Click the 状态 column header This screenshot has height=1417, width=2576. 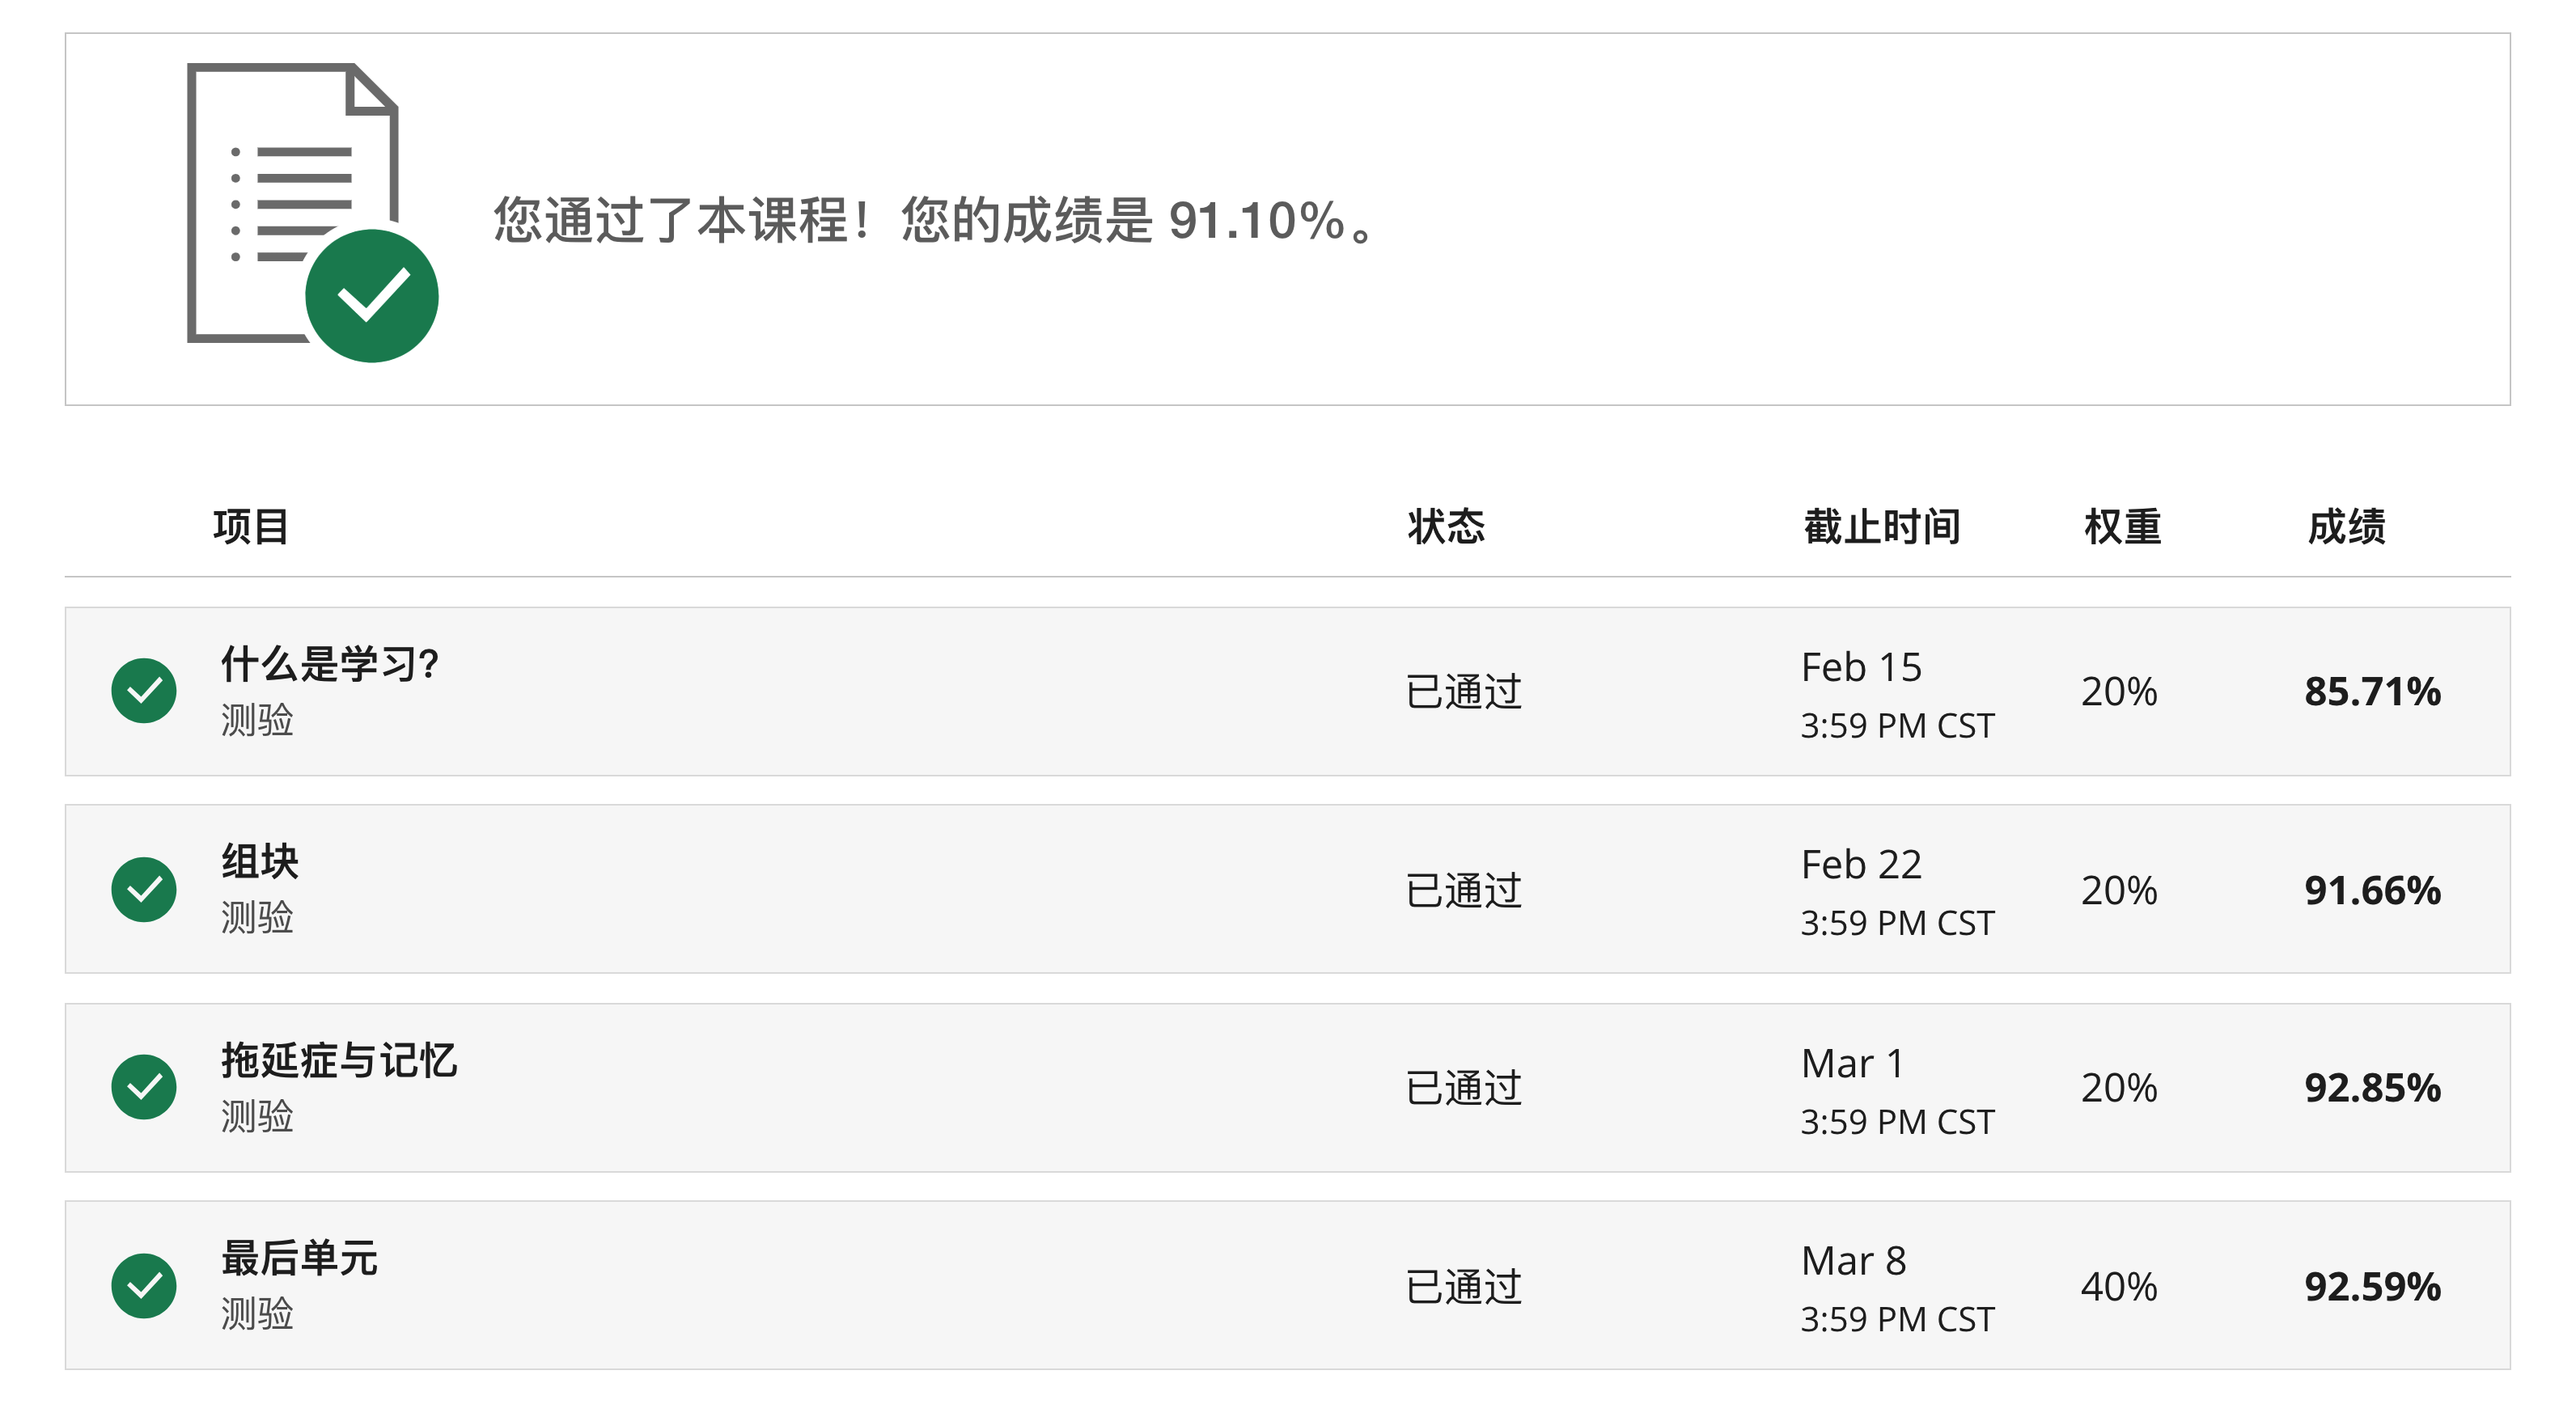tap(1446, 527)
